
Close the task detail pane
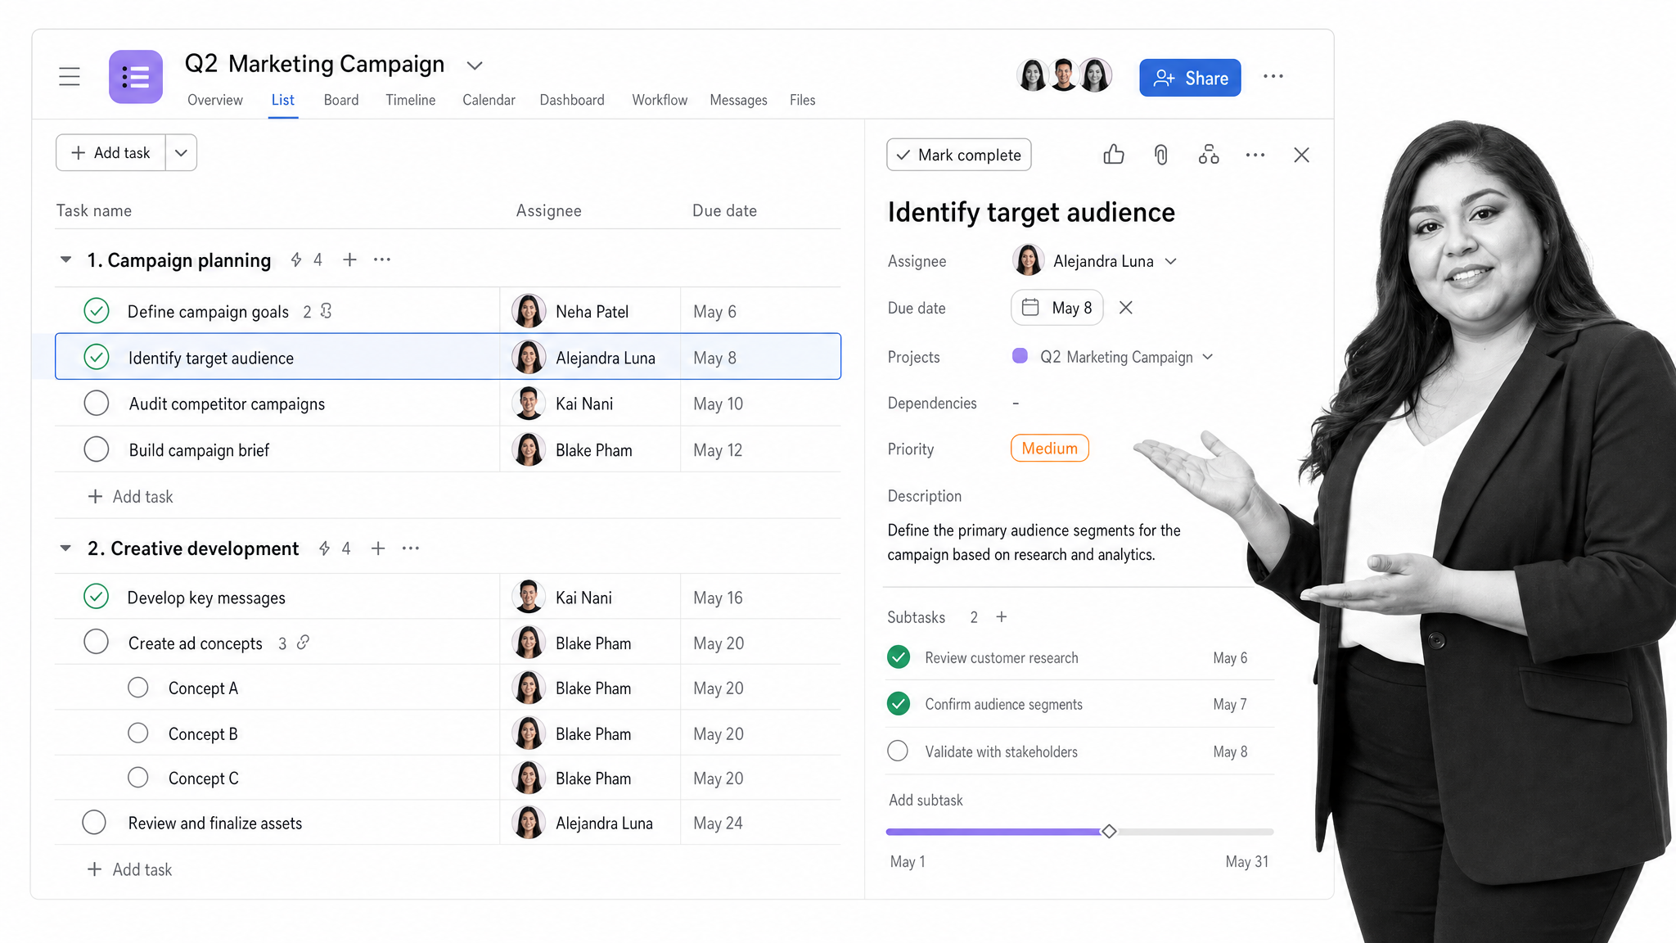1301,155
